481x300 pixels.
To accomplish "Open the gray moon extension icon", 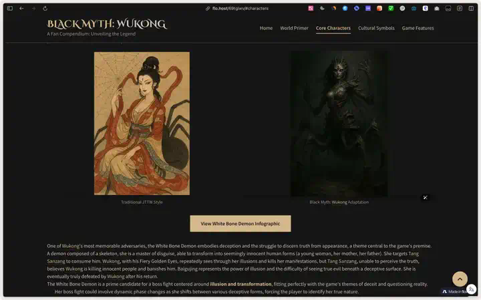I will (322, 8).
